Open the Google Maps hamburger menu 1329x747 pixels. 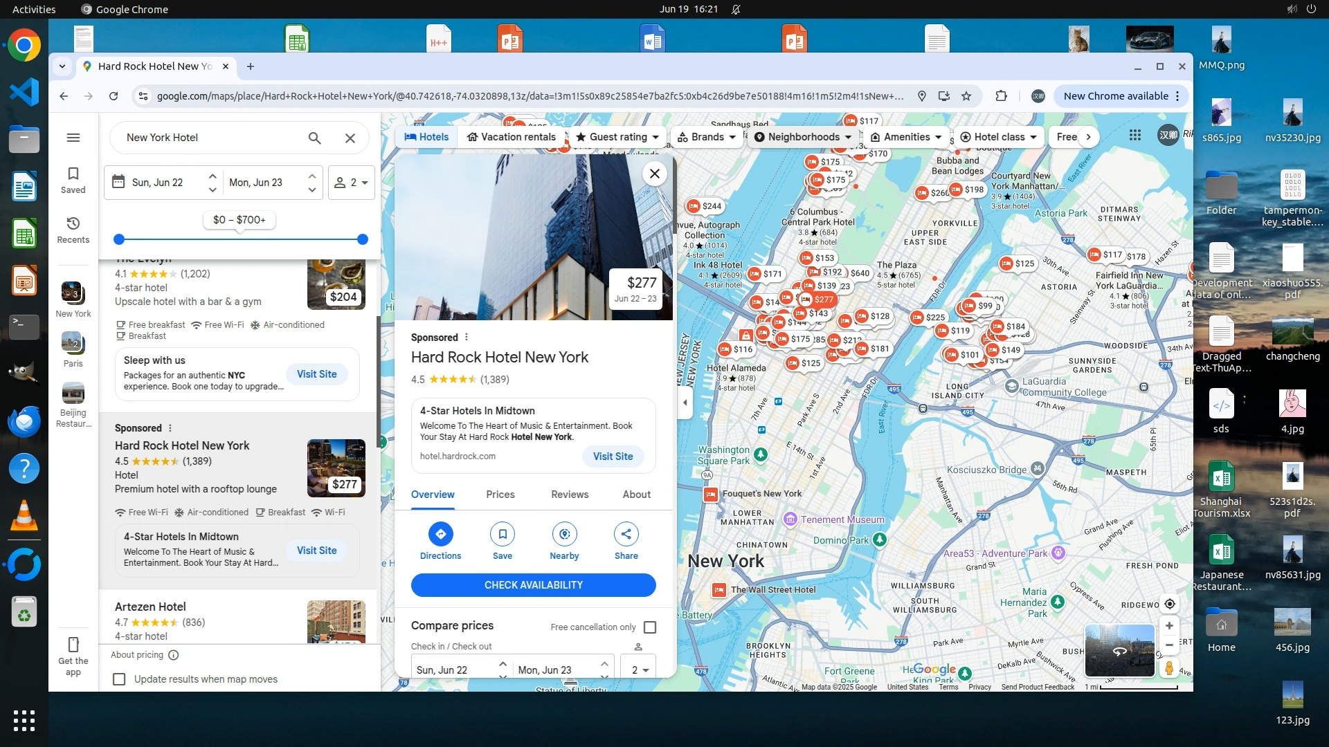[73, 138]
